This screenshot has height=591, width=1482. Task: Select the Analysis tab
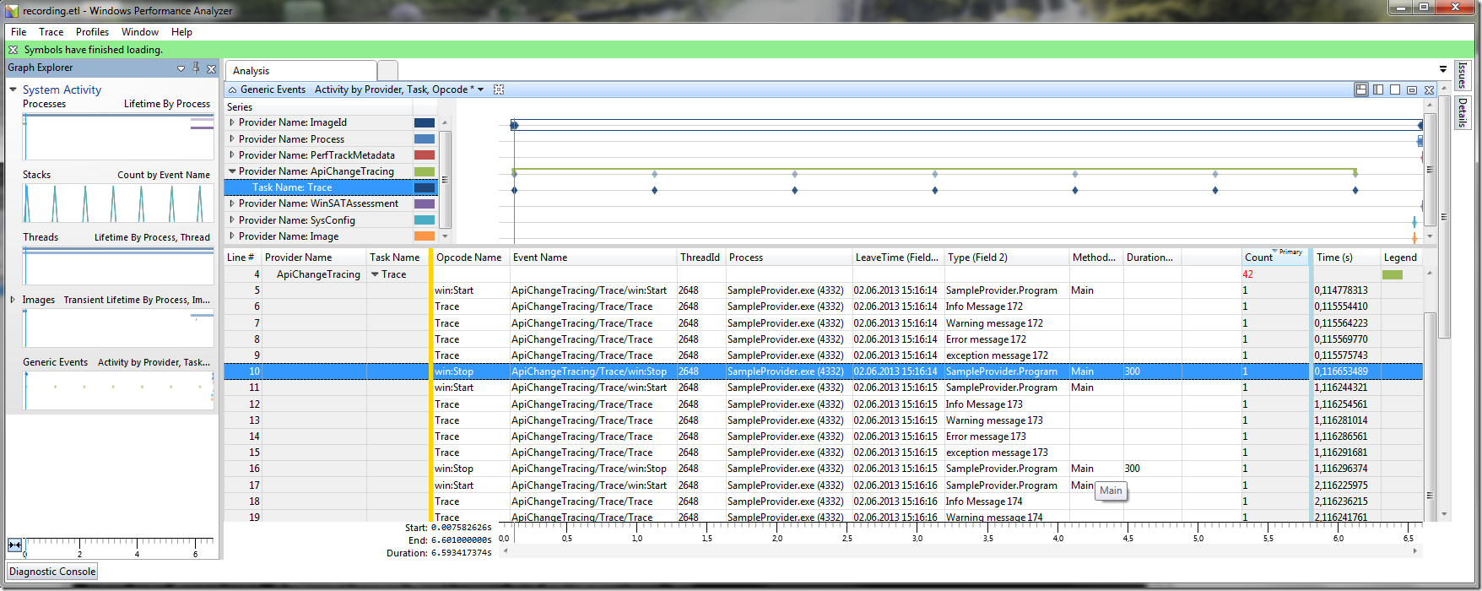(301, 71)
